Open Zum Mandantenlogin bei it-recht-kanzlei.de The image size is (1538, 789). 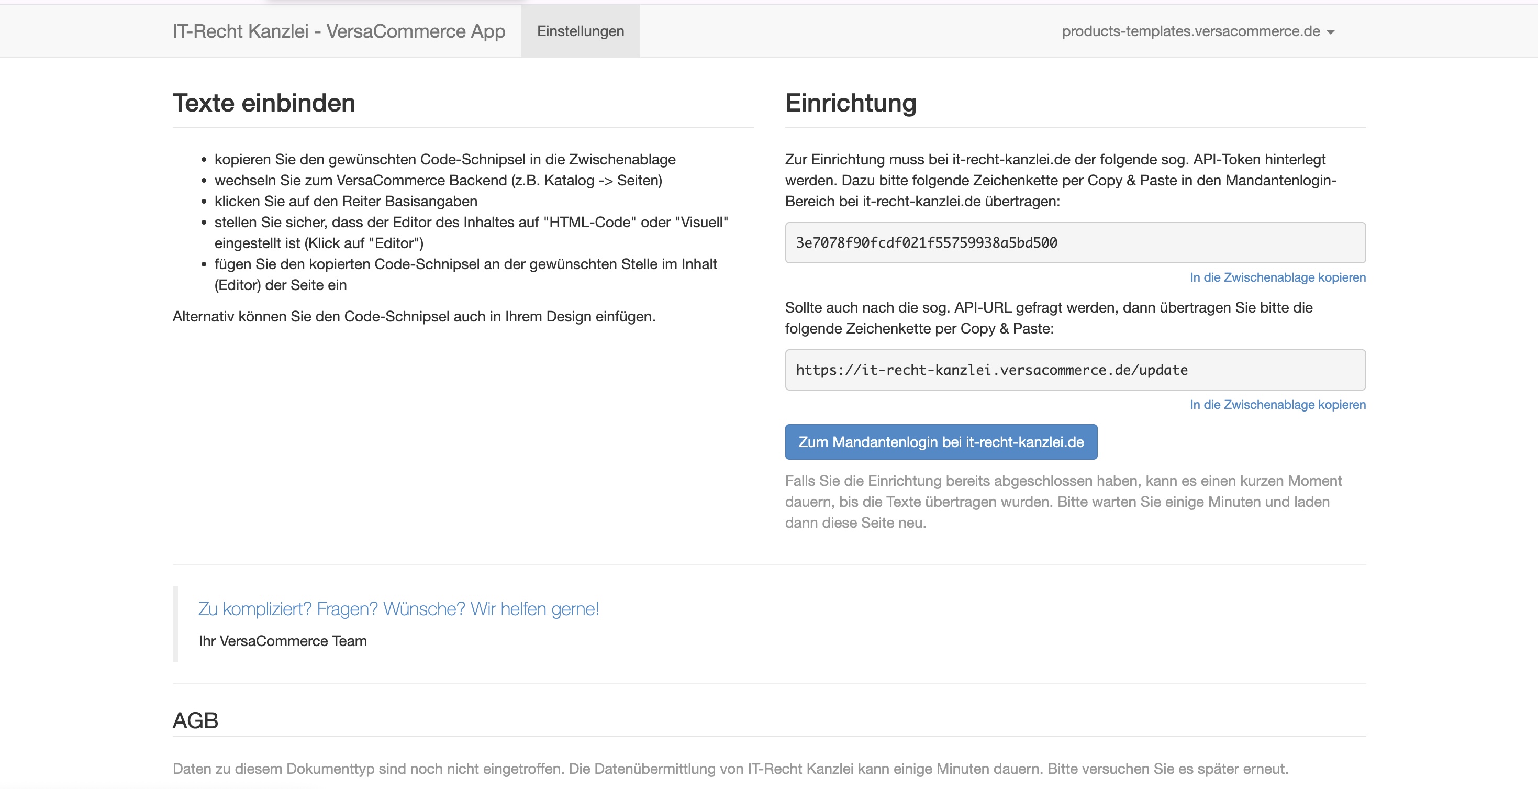[941, 442]
